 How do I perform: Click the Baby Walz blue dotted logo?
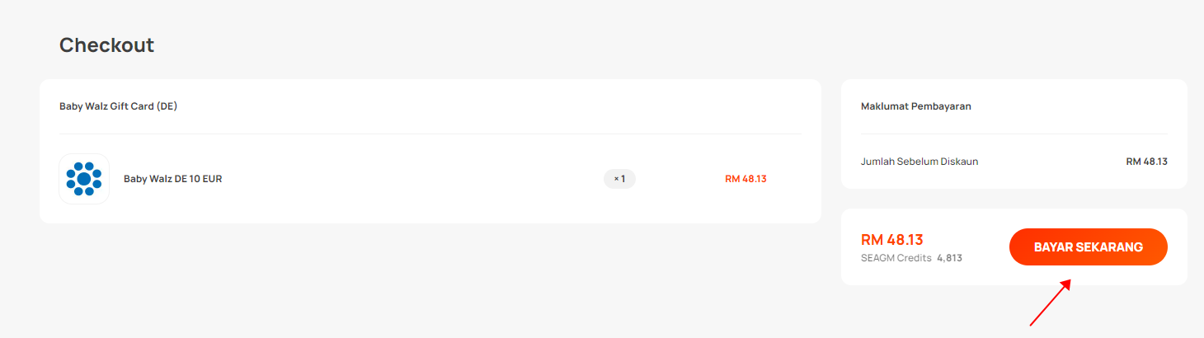point(84,179)
